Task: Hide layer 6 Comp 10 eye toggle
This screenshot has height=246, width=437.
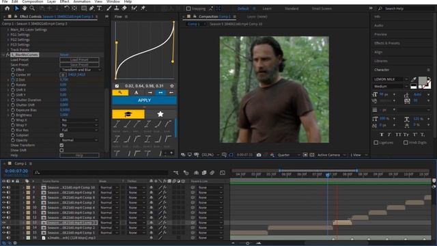Action: coord(4,187)
